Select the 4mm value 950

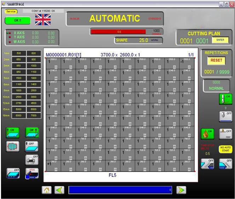(x=19, y=72)
